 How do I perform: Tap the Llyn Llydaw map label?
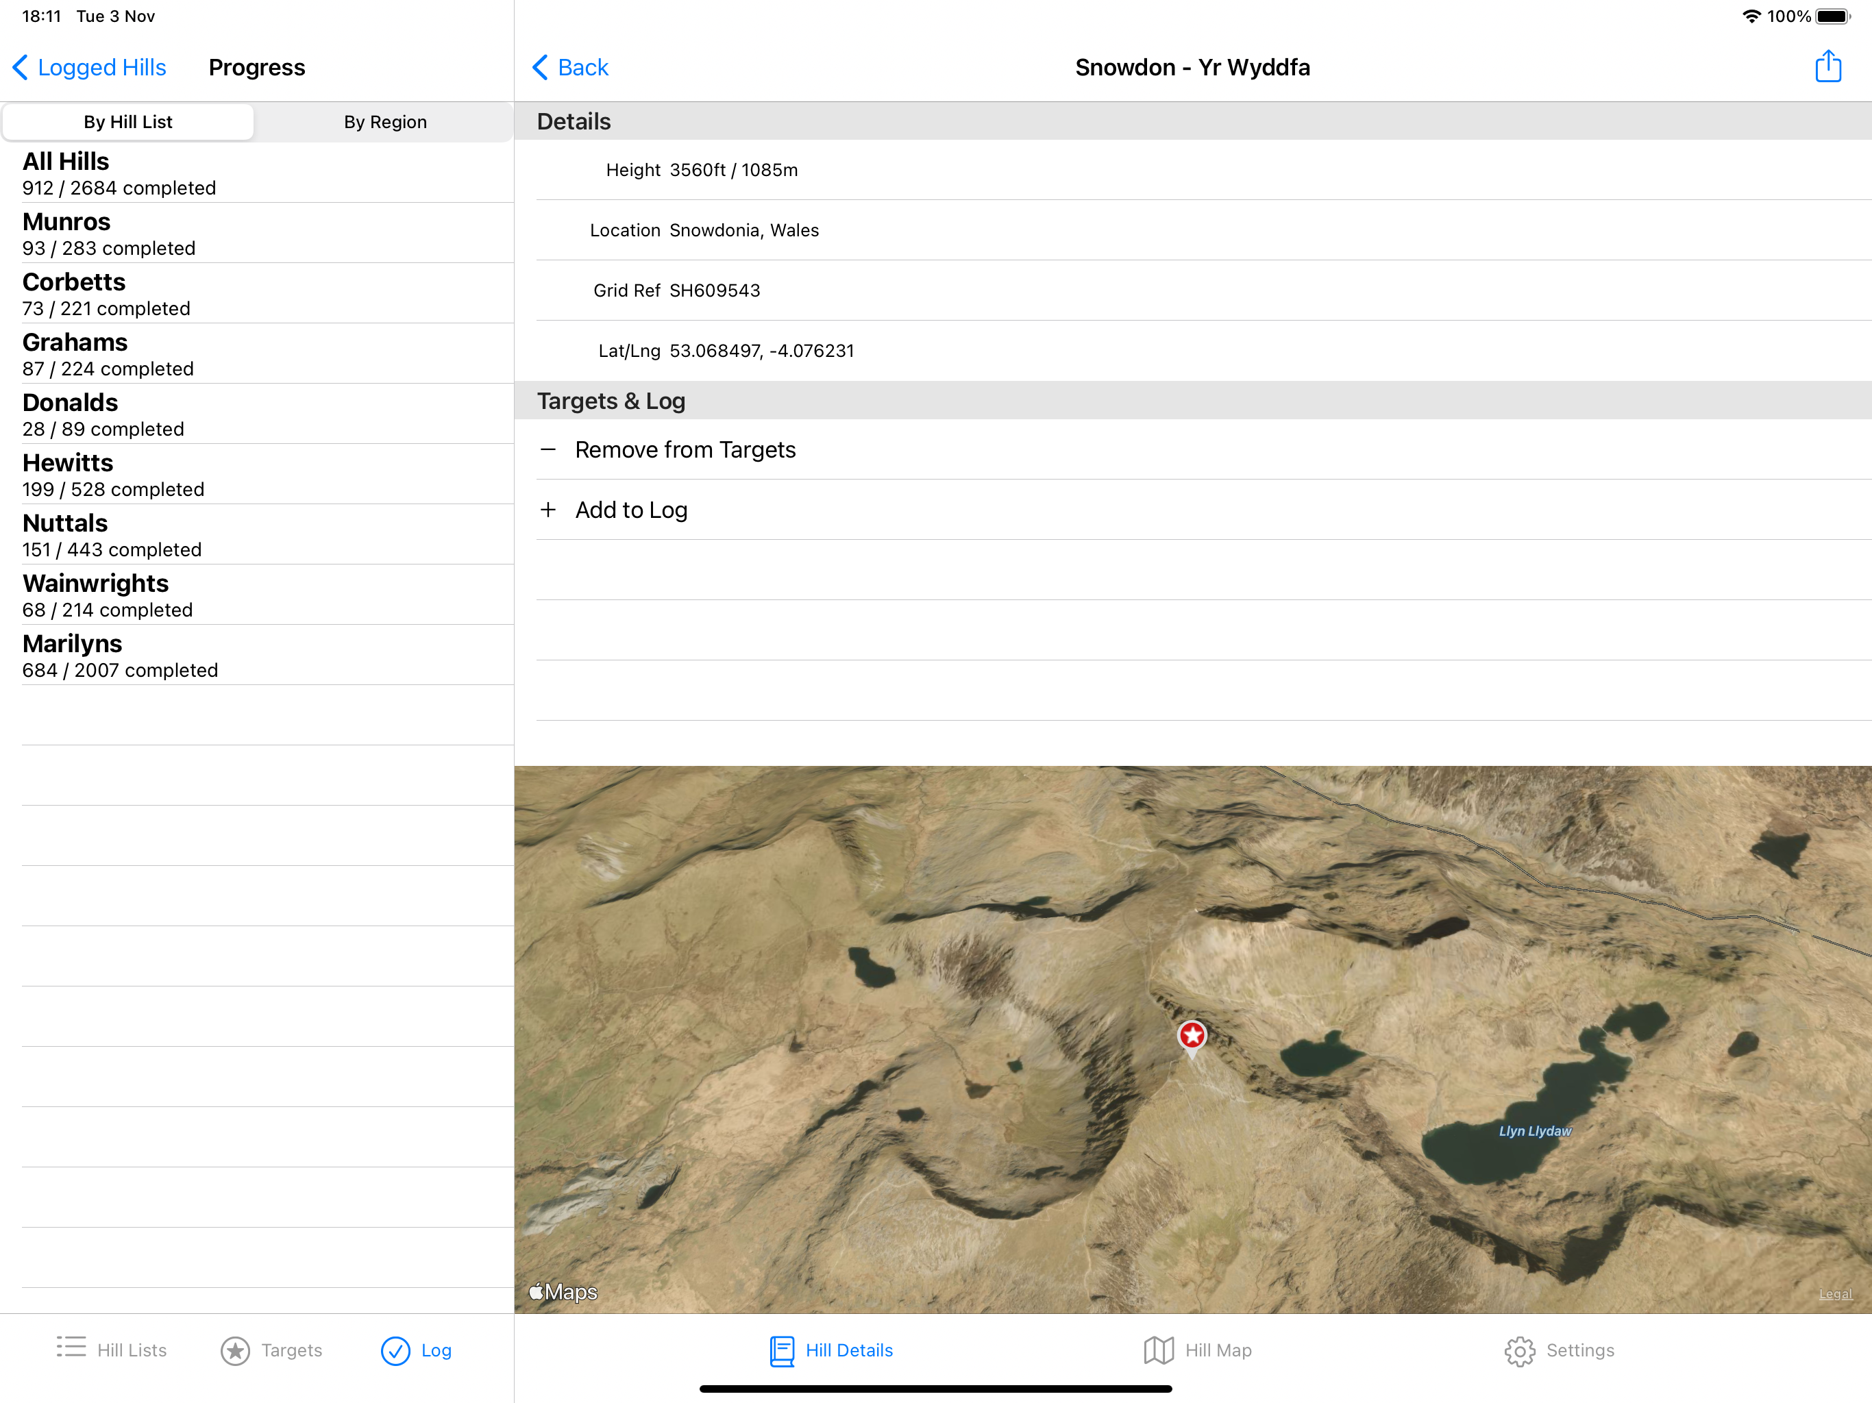coord(1534,1130)
